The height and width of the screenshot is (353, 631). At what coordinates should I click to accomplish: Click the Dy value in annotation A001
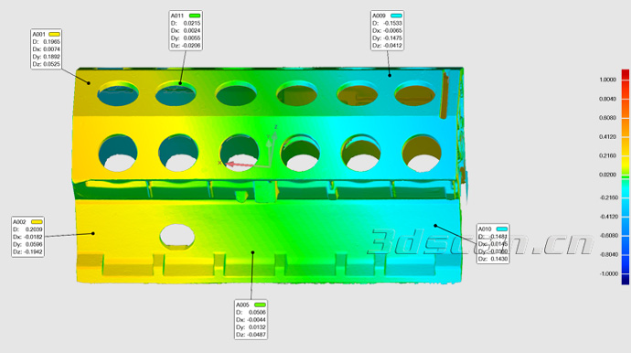51,57
